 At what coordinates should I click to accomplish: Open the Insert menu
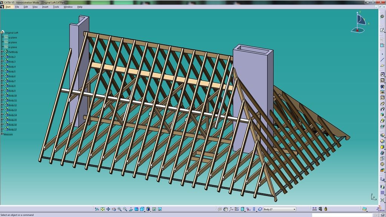(45, 7)
